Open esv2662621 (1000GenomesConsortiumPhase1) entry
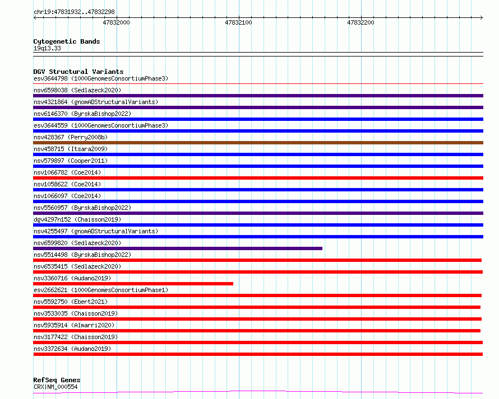Viewport: 499px width, 399px height. (x=101, y=290)
